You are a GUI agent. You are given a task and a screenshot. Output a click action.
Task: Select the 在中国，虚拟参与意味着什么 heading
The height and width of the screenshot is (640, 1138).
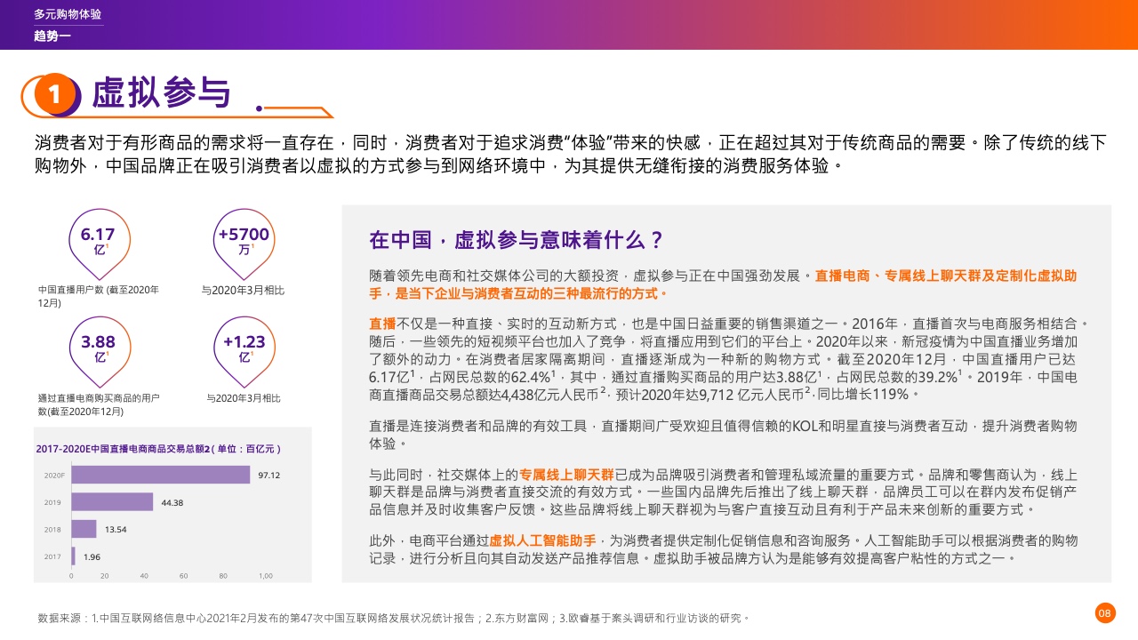tap(517, 240)
